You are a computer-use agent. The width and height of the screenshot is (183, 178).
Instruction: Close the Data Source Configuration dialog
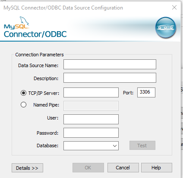[x=174, y=7]
